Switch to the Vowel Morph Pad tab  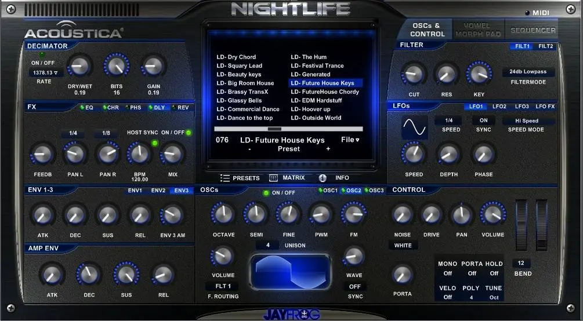[x=478, y=30]
